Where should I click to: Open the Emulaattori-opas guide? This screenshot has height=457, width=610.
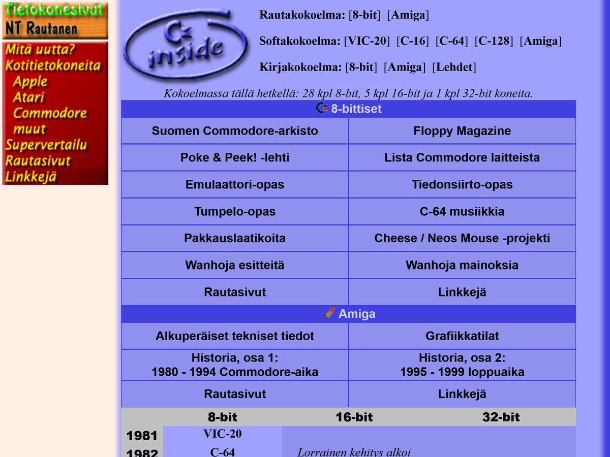(x=235, y=184)
